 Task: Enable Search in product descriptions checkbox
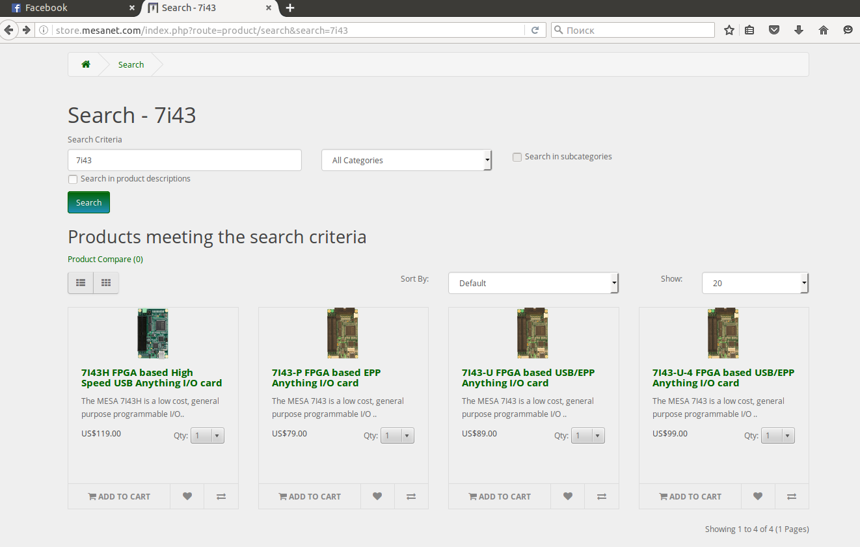[x=73, y=179]
